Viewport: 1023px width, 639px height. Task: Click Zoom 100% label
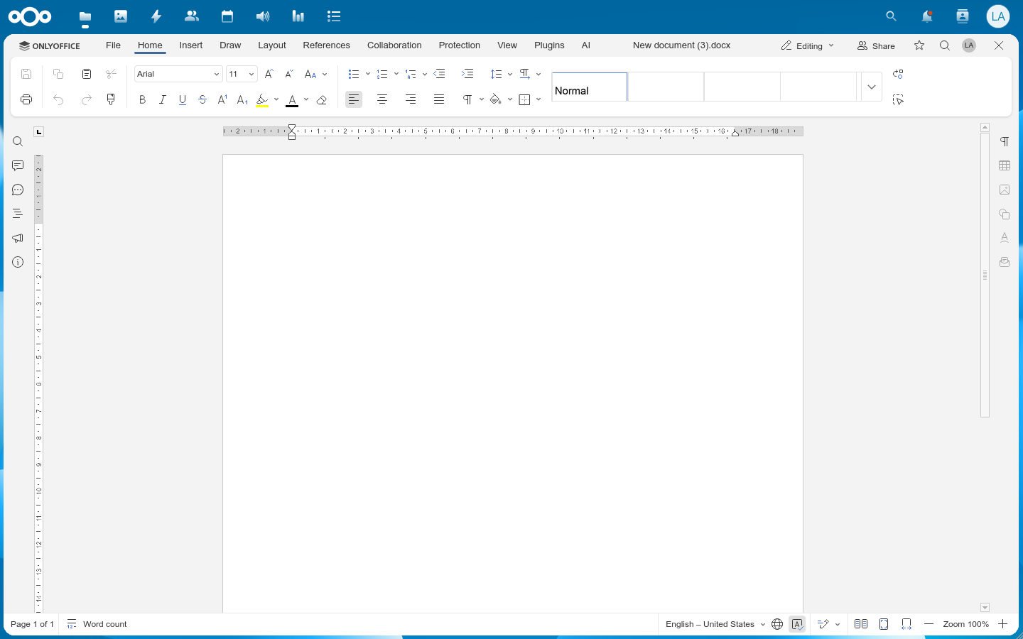tap(965, 624)
